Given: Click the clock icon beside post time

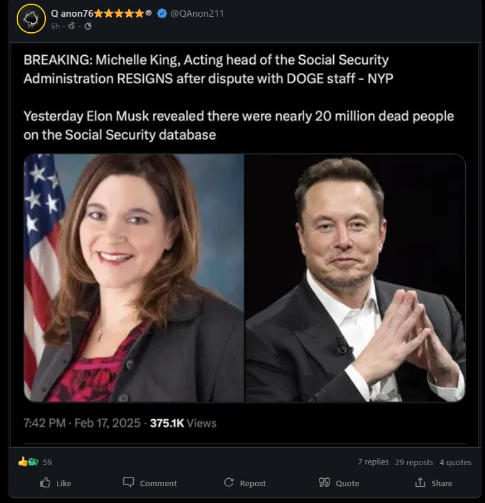Looking at the screenshot, I should [x=88, y=25].
